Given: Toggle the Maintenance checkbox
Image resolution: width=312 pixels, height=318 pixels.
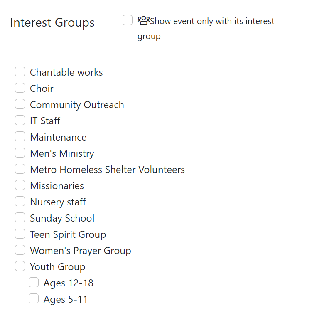Looking at the screenshot, I should pyautogui.click(x=20, y=136).
